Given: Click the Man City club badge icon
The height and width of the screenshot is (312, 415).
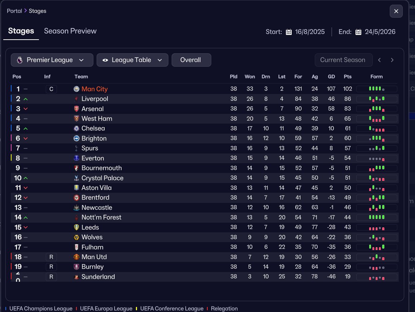Looking at the screenshot, I should pos(76,89).
